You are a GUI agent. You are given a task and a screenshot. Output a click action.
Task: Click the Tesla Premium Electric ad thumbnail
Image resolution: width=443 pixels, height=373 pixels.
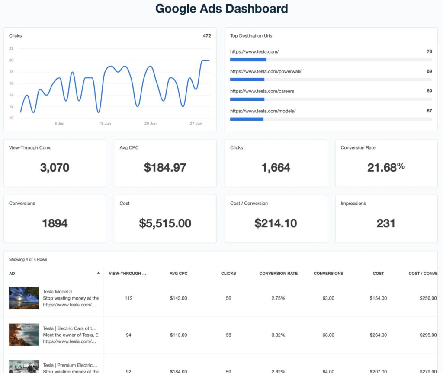[23, 367]
